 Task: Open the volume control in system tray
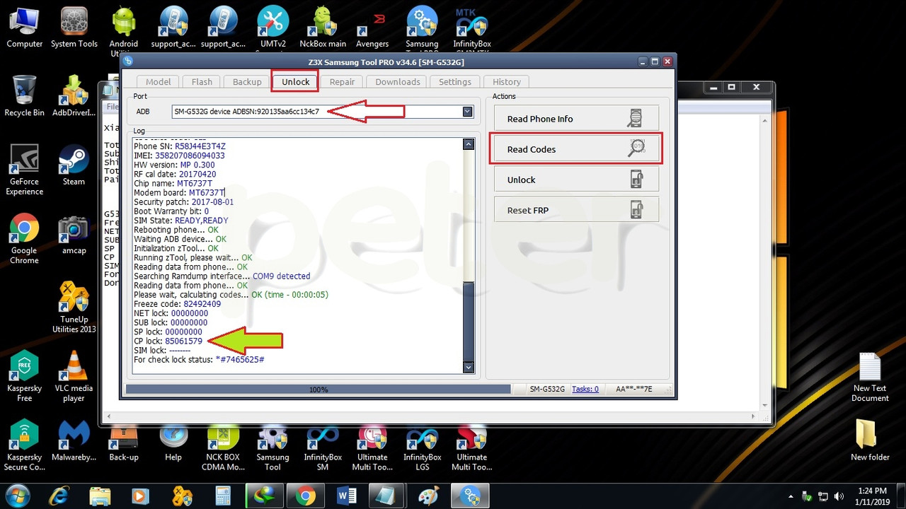pos(839,496)
